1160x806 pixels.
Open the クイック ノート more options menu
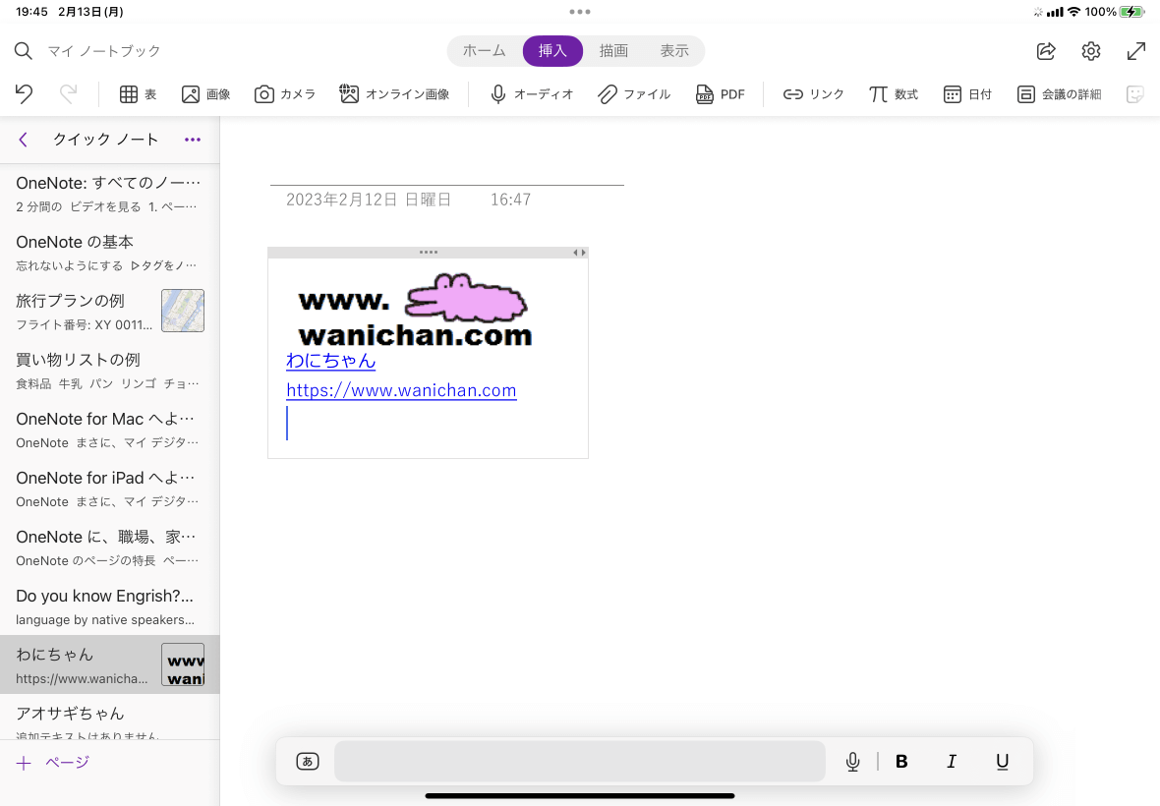pos(193,140)
